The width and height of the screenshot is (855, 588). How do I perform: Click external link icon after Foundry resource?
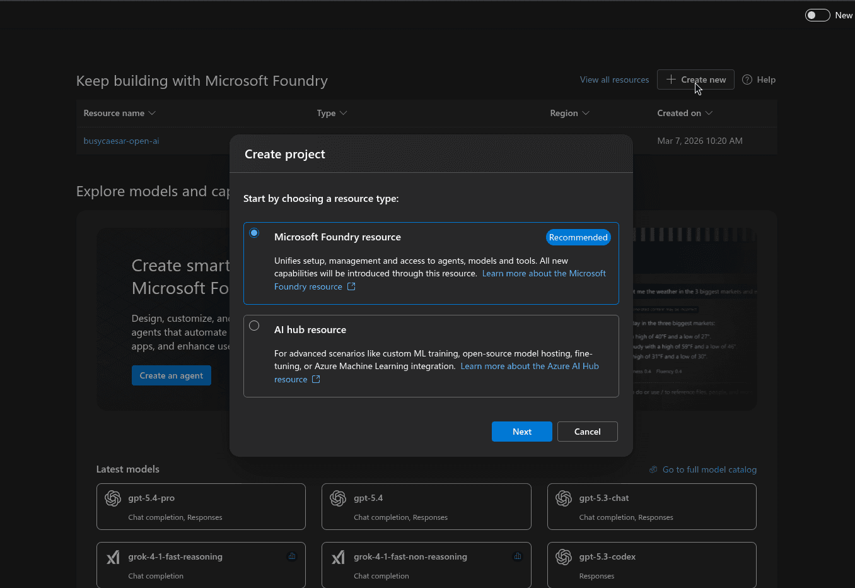351,286
